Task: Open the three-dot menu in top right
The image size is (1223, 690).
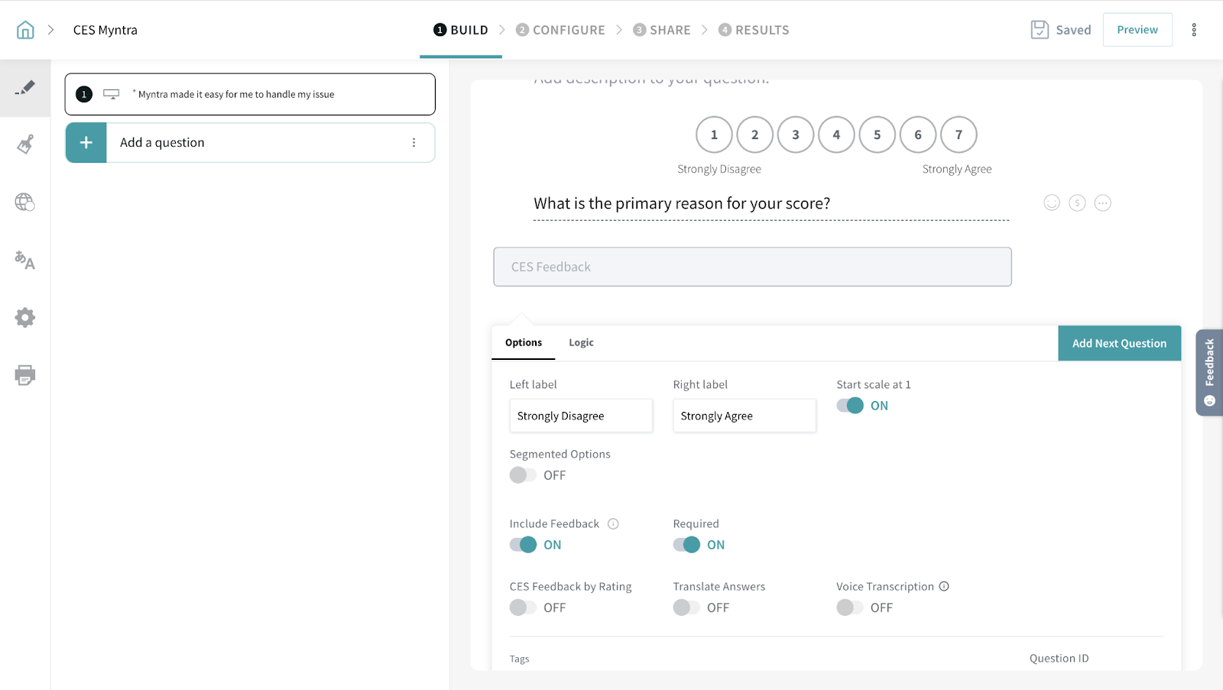Action: [1194, 30]
